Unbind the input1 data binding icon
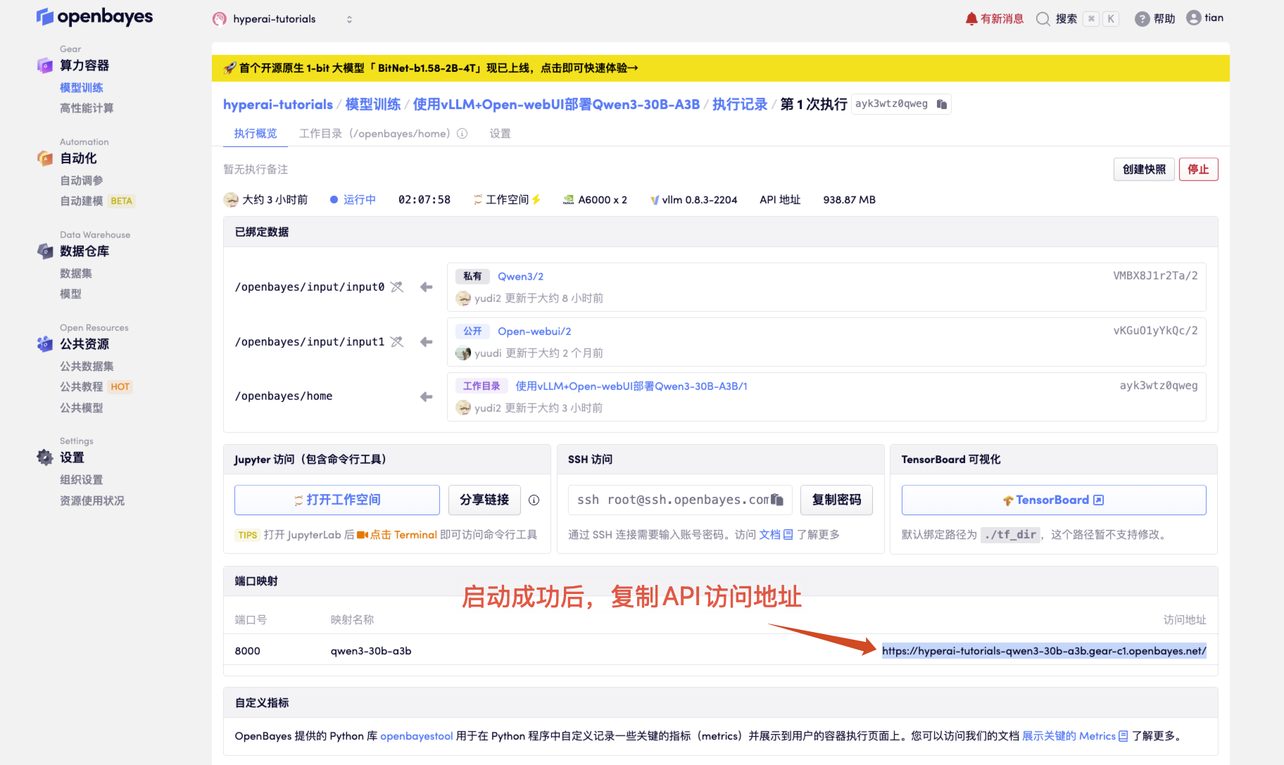This screenshot has height=765, width=1284. (x=397, y=342)
